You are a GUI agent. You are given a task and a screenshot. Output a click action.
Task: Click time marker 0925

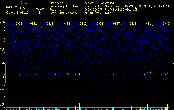coord(83,24)
